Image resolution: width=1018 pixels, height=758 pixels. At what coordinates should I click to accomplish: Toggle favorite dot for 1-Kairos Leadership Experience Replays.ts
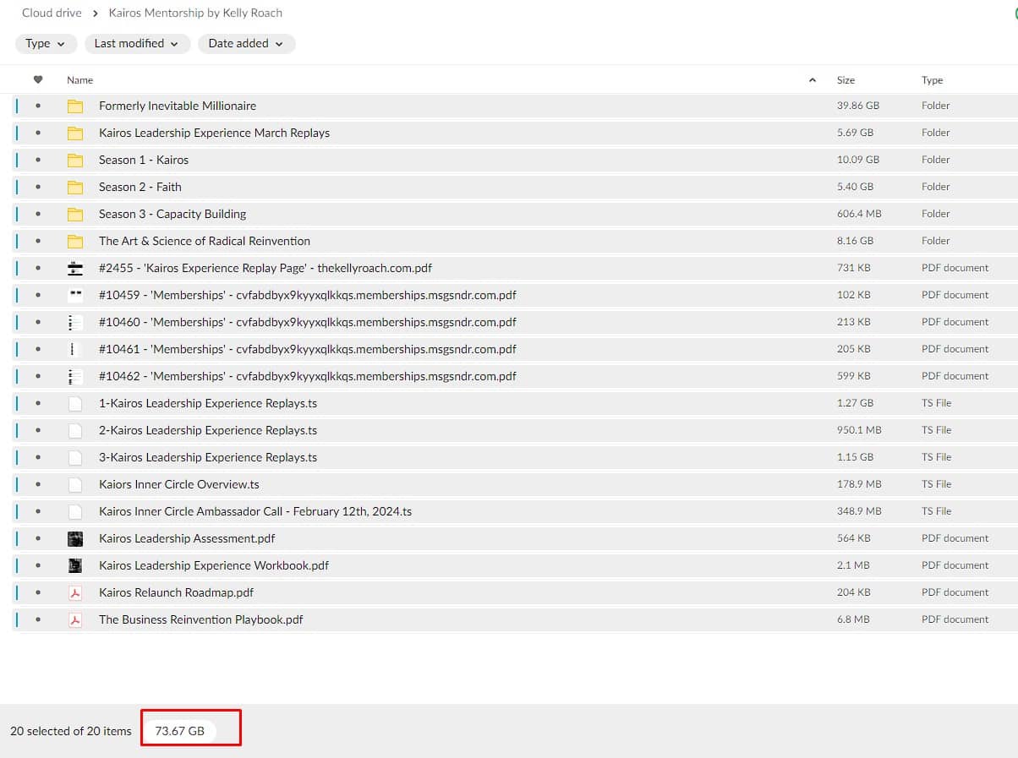(38, 403)
